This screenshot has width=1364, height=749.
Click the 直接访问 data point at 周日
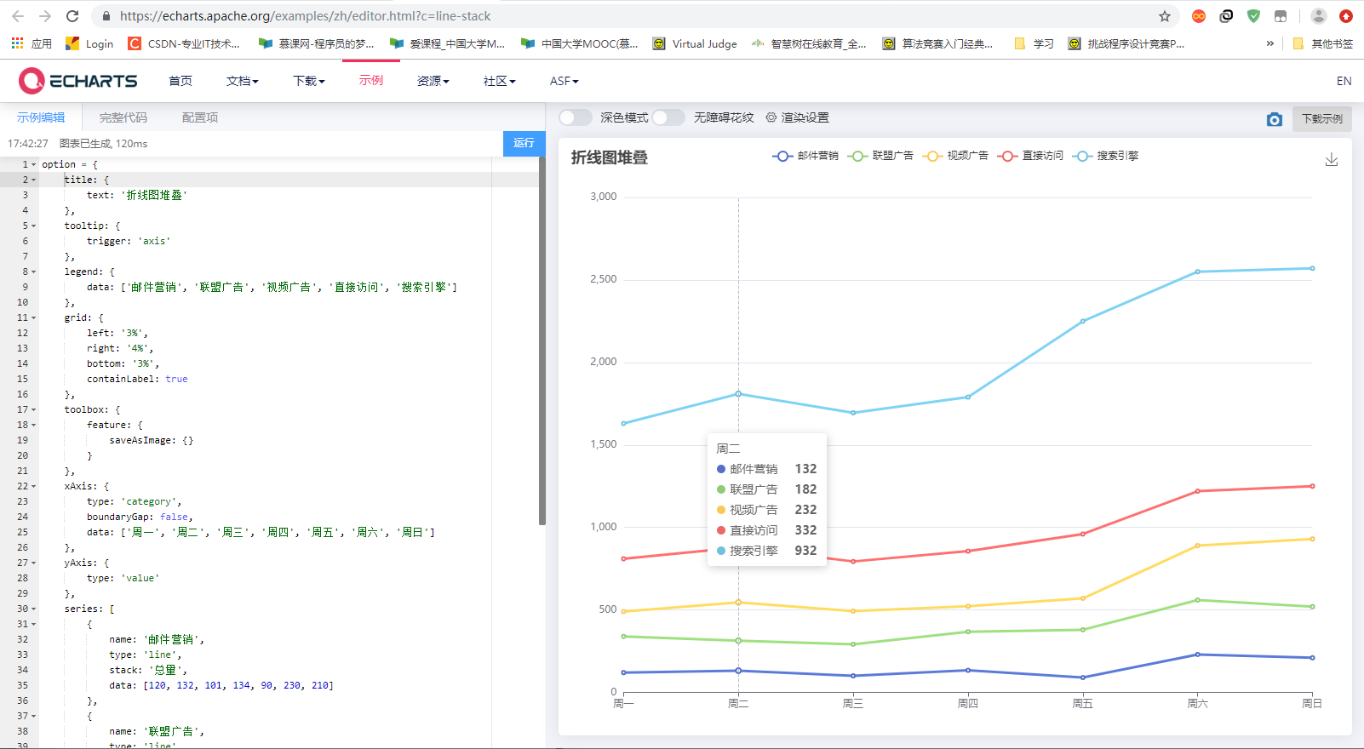(x=1312, y=486)
